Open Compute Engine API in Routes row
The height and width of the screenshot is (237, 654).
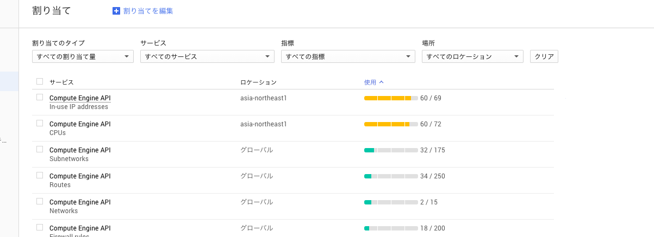tap(80, 176)
